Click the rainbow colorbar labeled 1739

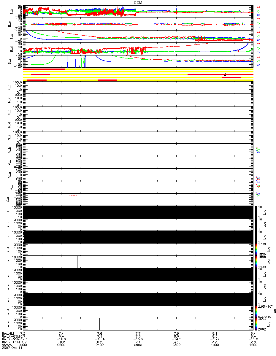[x=256, y=249]
